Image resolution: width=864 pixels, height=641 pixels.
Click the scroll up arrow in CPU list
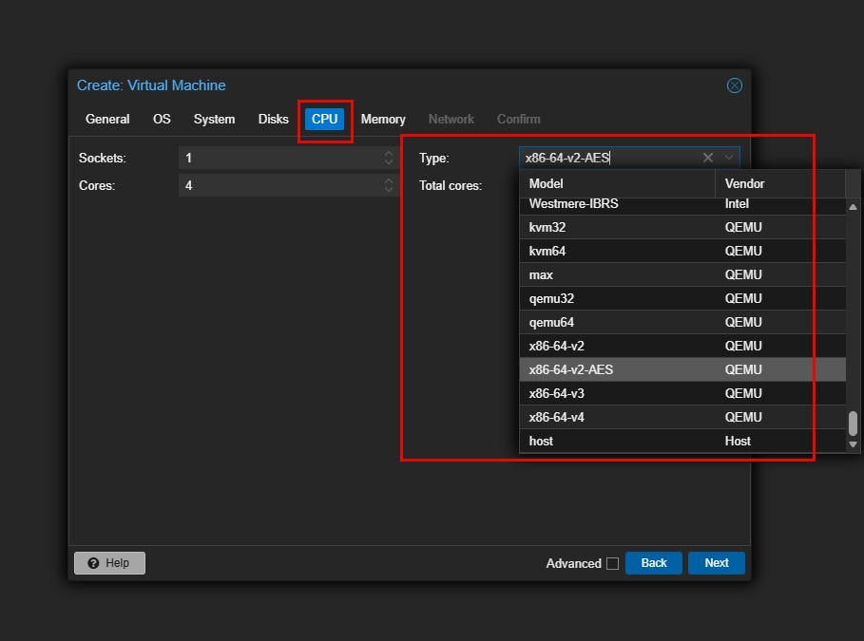coord(853,207)
